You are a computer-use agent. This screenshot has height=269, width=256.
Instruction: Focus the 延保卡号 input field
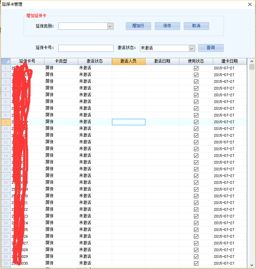(86, 48)
